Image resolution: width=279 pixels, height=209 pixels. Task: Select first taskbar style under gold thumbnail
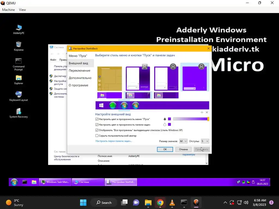[110, 95]
